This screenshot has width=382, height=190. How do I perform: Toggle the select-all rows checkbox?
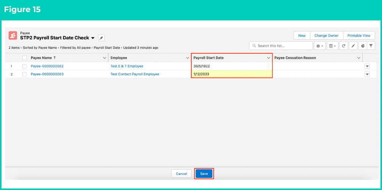(24, 58)
